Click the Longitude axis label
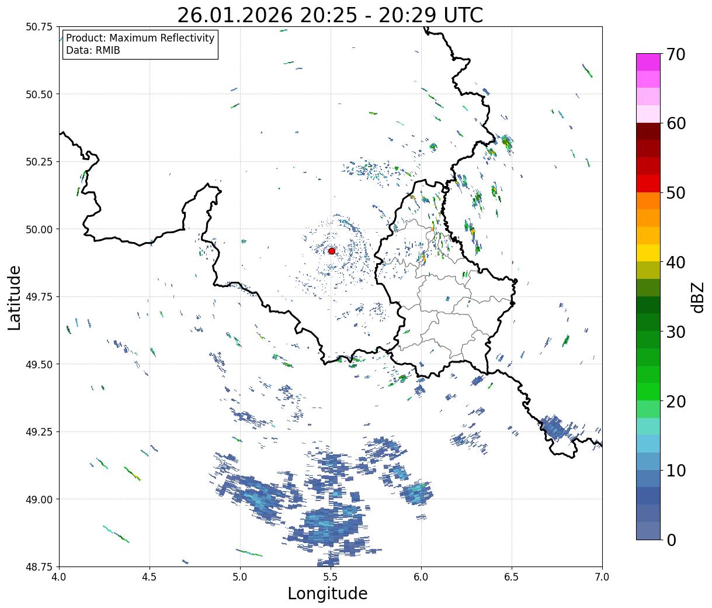The image size is (712, 608). tap(328, 593)
